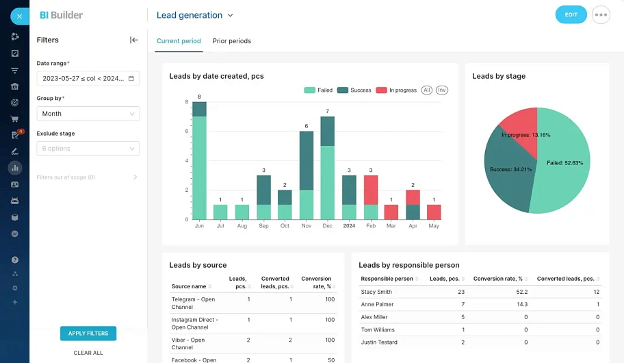This screenshot has width=624, height=363.
Task: Switch to the Prior periods tab
Action: click(x=232, y=41)
